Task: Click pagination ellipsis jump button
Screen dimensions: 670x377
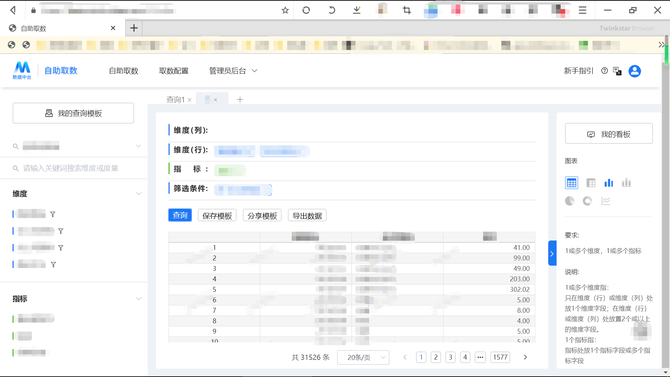Action: [481, 357]
